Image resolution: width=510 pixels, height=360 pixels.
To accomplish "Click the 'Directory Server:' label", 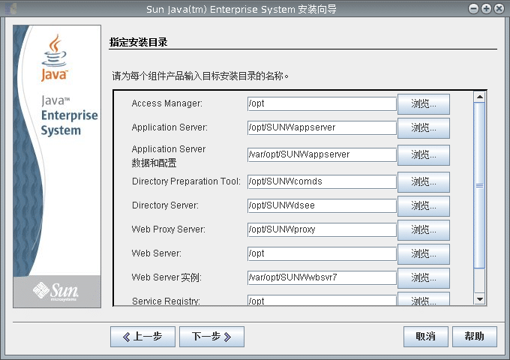I will click(x=165, y=205).
